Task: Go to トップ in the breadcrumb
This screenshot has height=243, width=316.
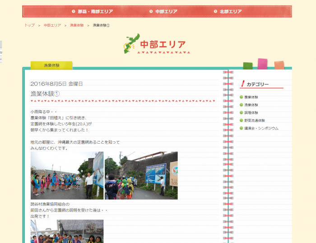Action: point(29,25)
